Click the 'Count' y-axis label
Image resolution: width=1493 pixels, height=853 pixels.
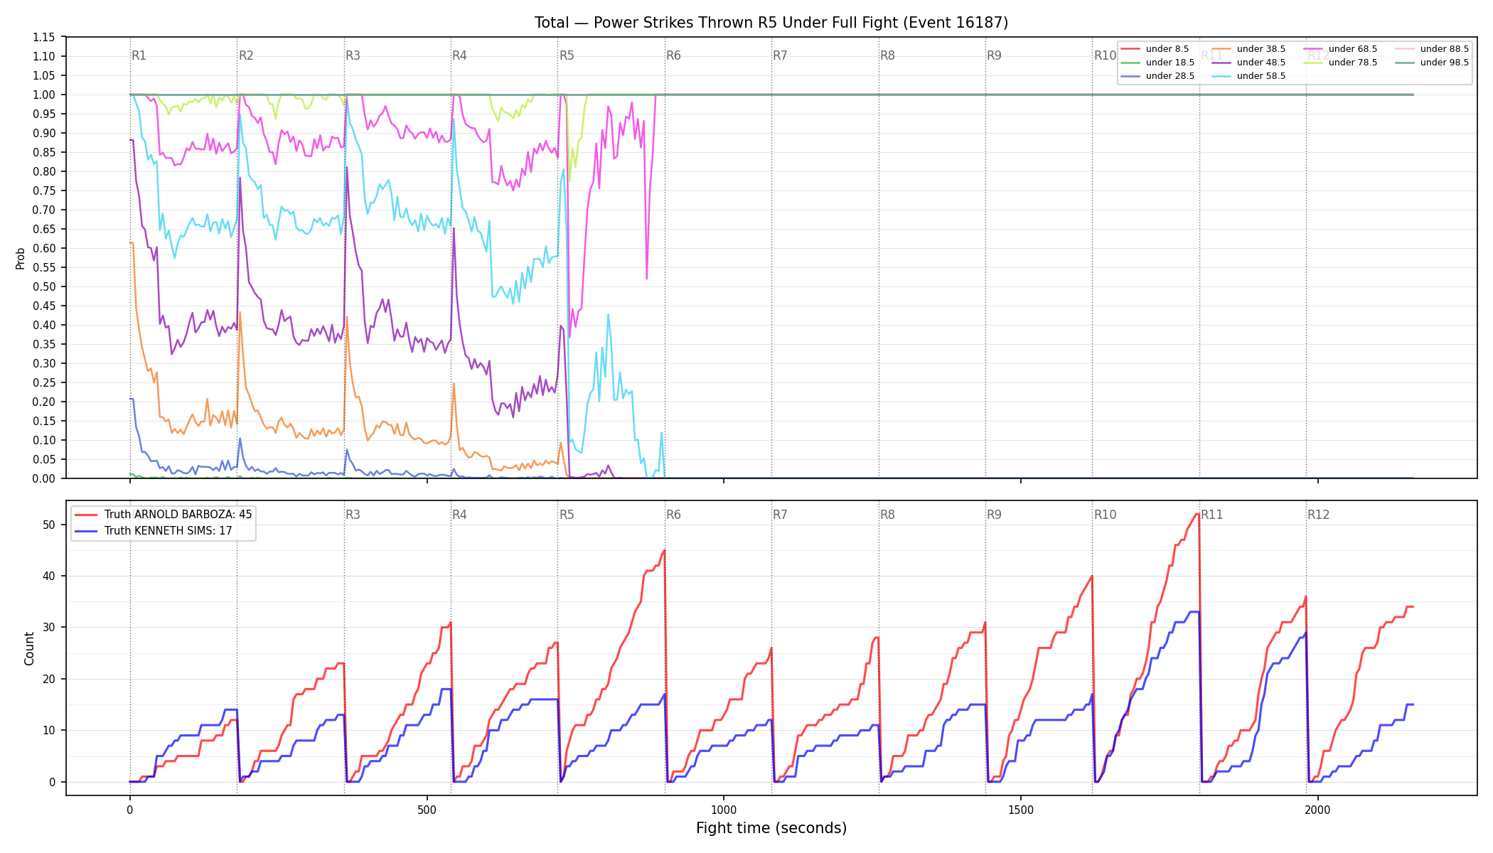29,648
